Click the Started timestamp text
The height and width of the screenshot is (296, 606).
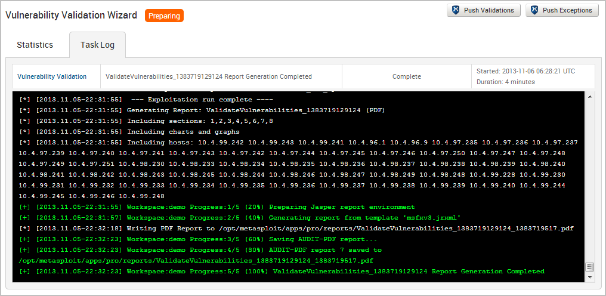525,71
